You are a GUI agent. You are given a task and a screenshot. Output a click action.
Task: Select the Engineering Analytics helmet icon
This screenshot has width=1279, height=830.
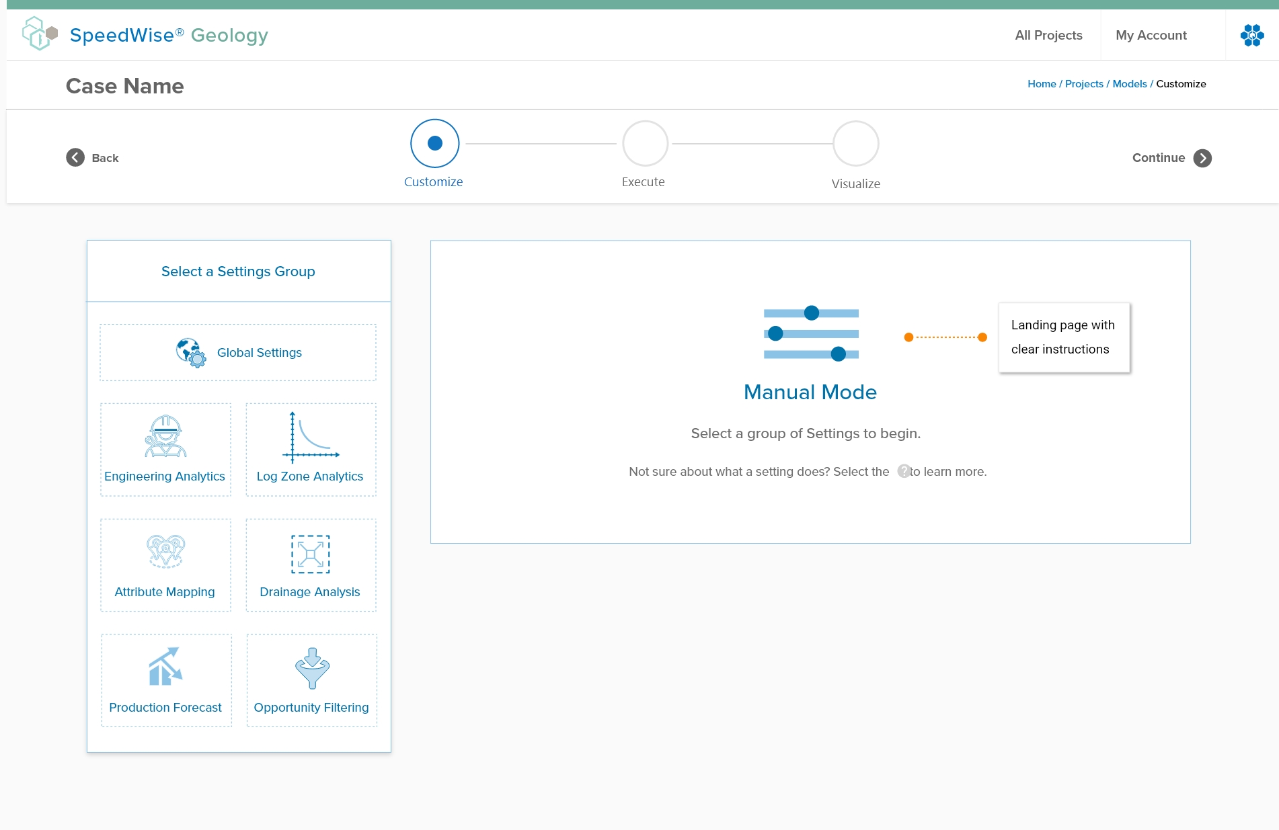pos(165,436)
